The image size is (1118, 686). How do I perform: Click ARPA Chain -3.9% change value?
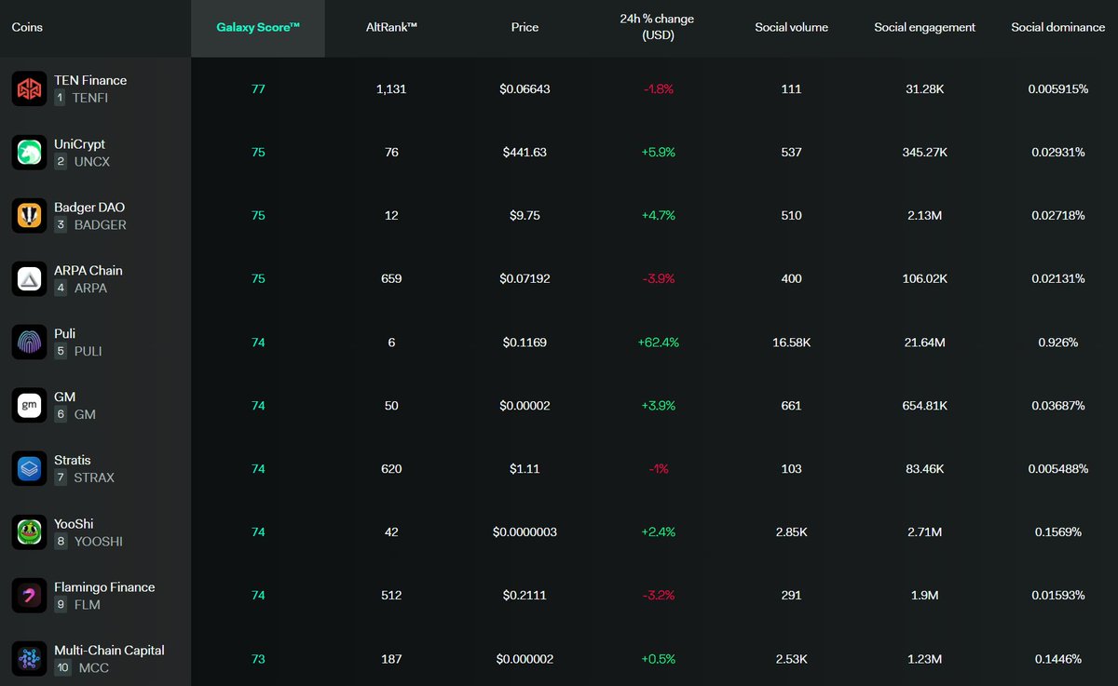(x=658, y=279)
